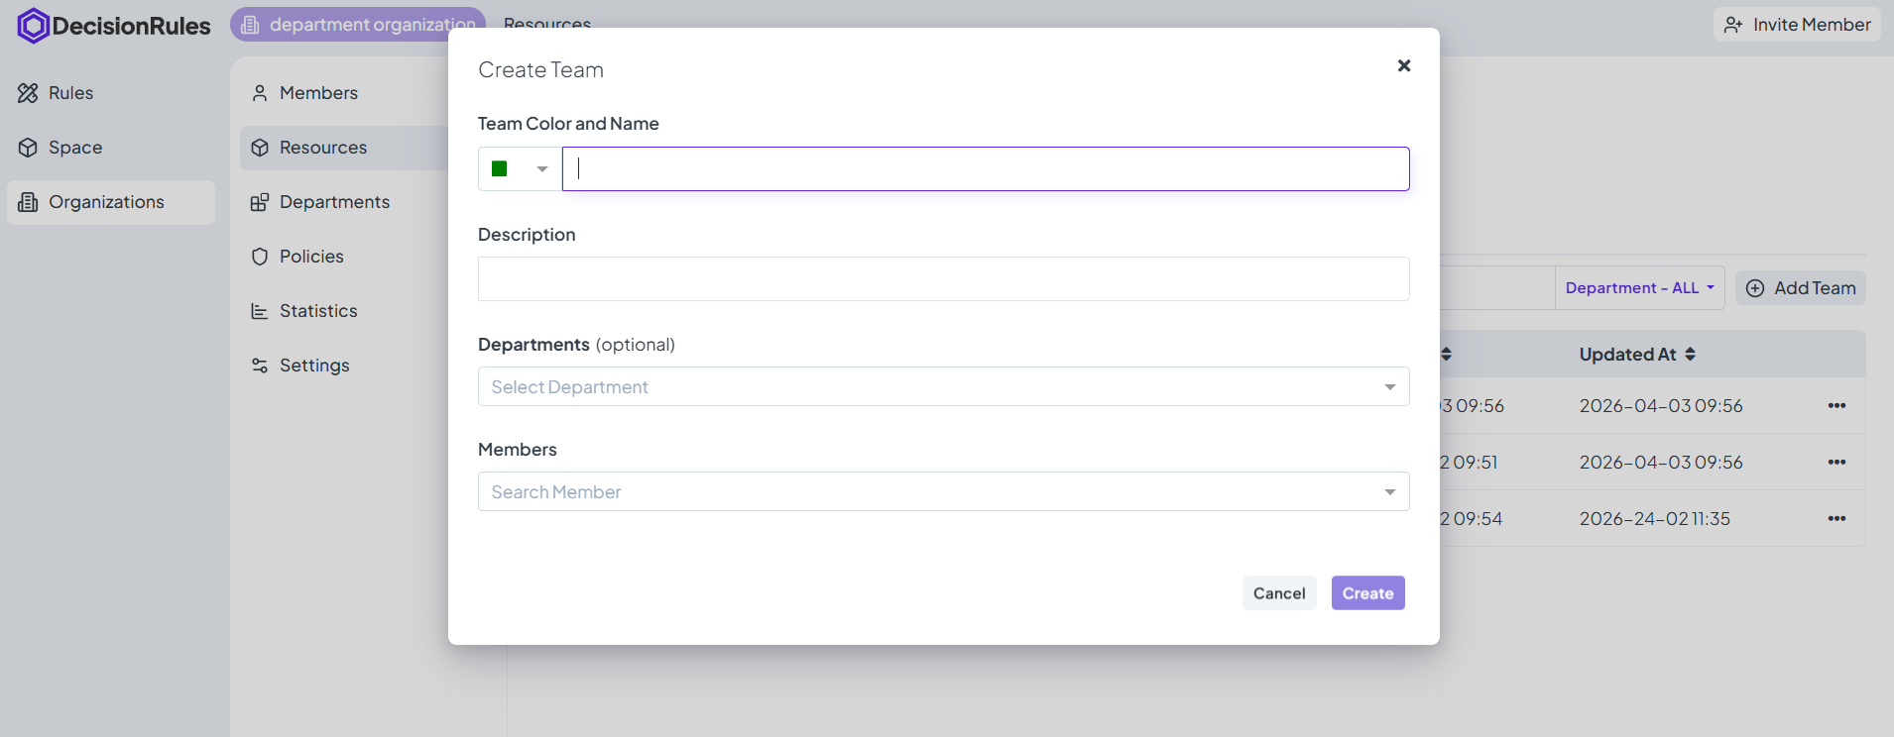Open the Members person icon item

(260, 93)
